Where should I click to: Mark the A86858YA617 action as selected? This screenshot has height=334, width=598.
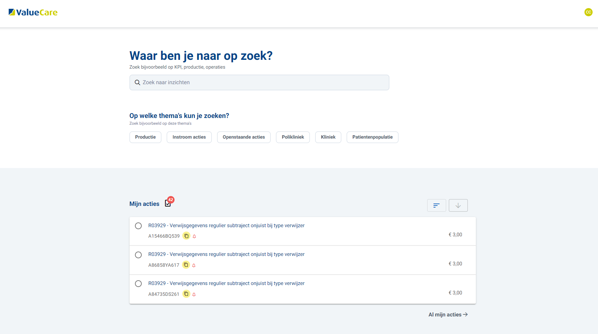(x=138, y=255)
